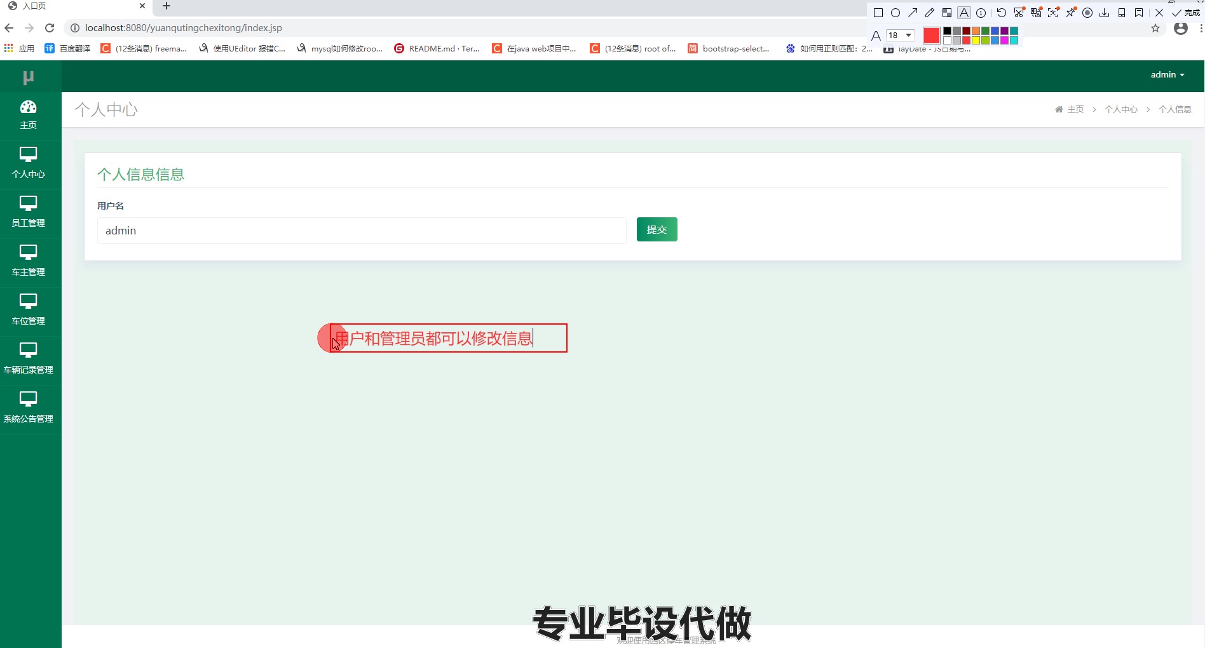Pick the orange color swatch
Screen dimensions: 1205x648
tap(976, 30)
